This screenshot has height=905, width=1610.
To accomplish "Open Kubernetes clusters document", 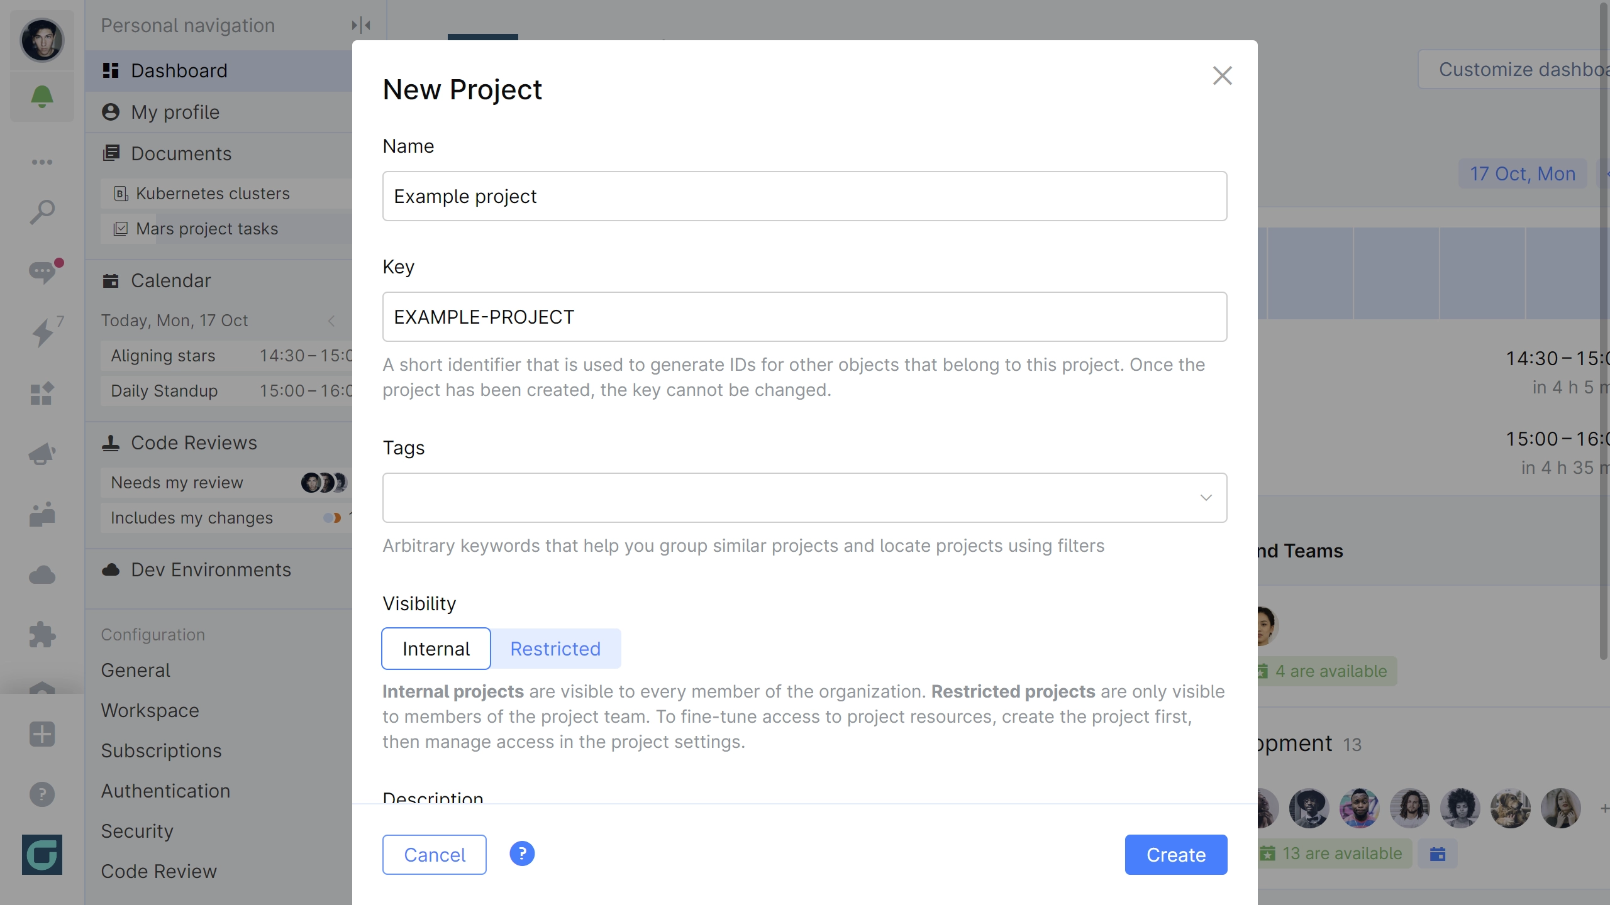I will point(213,194).
